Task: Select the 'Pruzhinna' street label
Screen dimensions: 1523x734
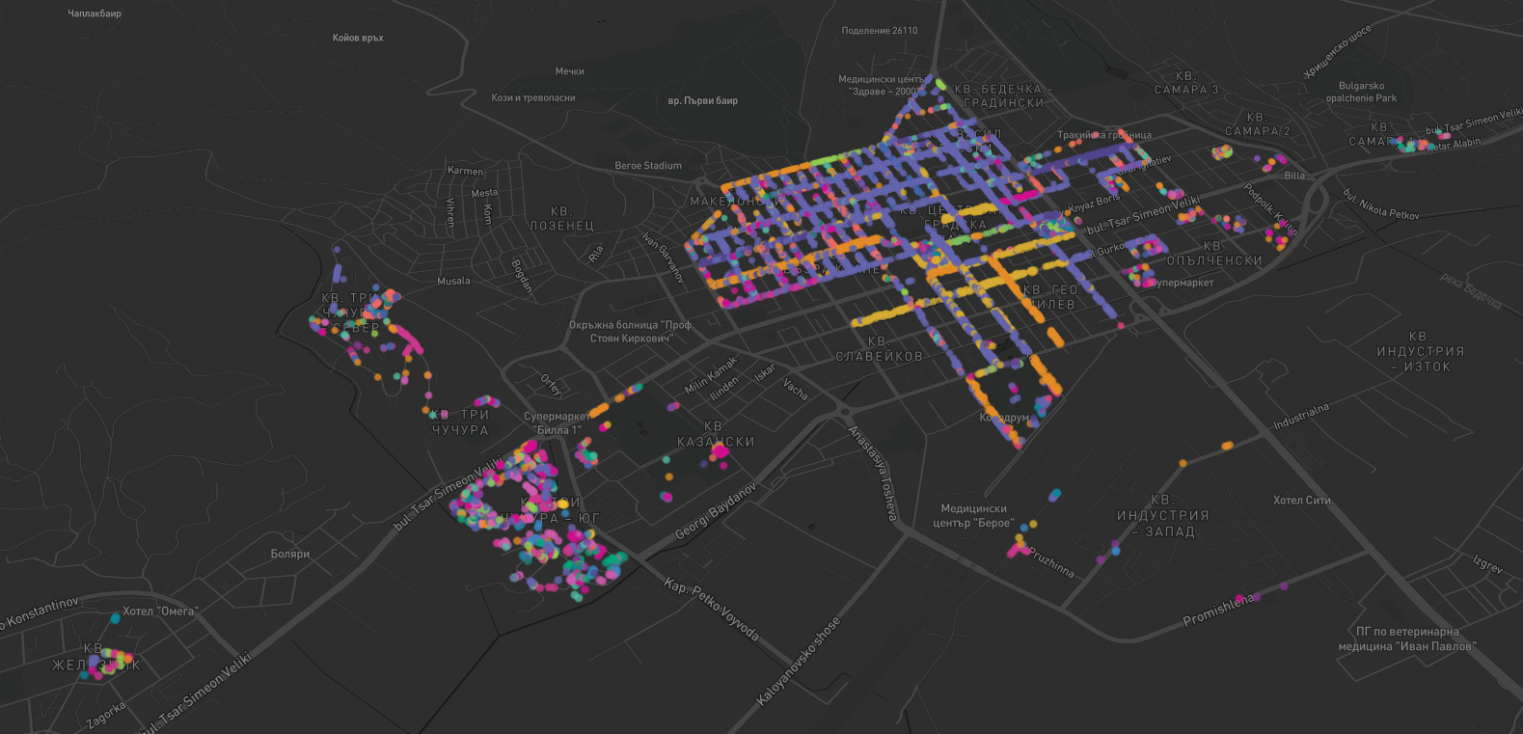Action: [1051, 562]
